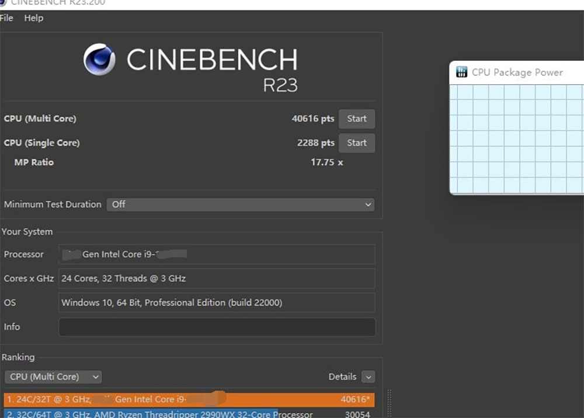
Task: Click the CPU Package Power window title
Action: pyautogui.click(x=517, y=72)
